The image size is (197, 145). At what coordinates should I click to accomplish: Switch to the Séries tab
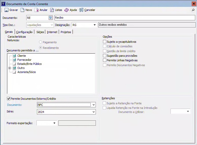[x=40, y=32]
